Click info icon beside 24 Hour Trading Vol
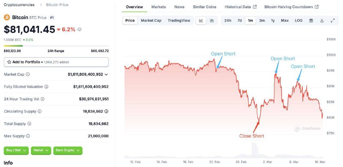The height and width of the screenshot is (167, 343). coord(42,99)
